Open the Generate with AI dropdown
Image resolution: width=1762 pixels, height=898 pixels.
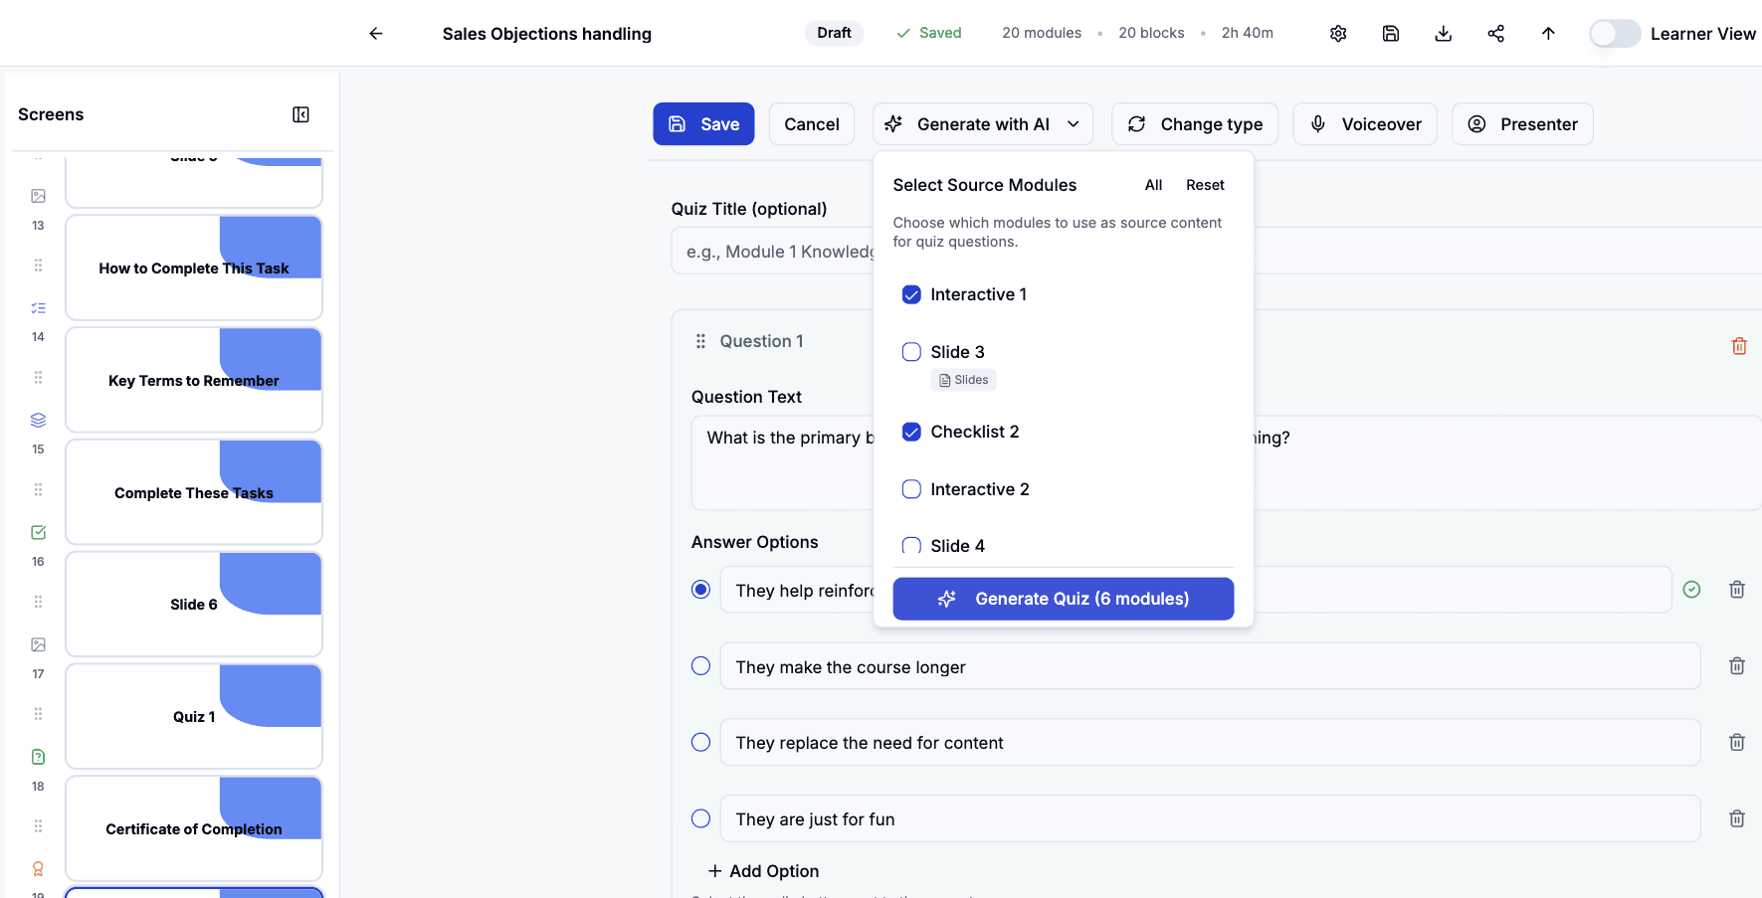pyautogui.click(x=982, y=123)
